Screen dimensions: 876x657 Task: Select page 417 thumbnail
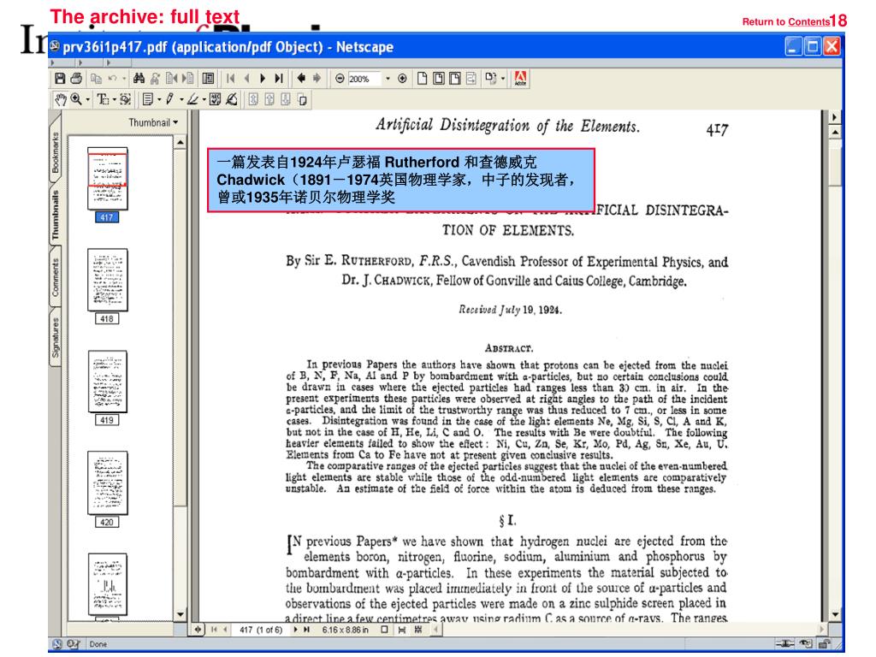pyautogui.click(x=107, y=178)
